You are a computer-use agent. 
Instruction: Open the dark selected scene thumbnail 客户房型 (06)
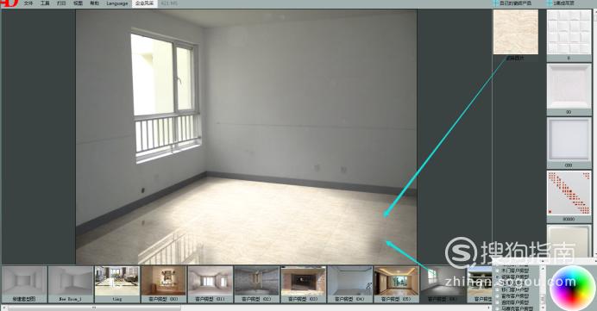(x=443, y=284)
